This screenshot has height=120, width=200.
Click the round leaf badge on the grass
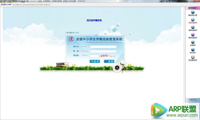point(117,67)
